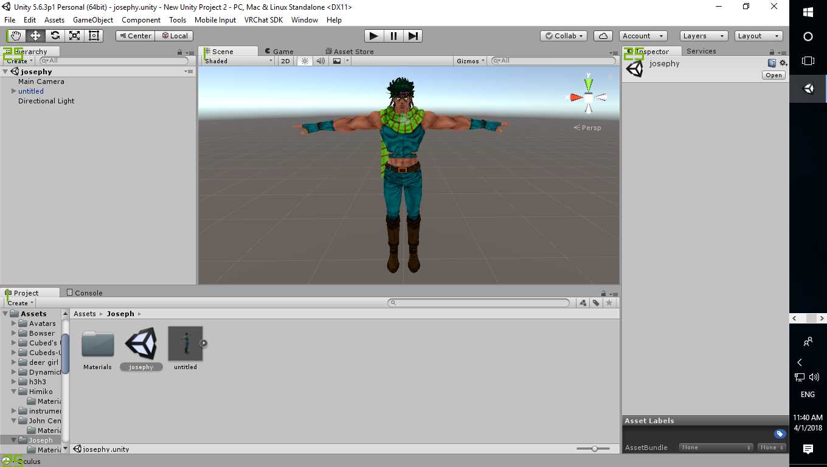Select the Rect Transform tool
Image resolution: width=827 pixels, height=467 pixels.
click(x=94, y=36)
